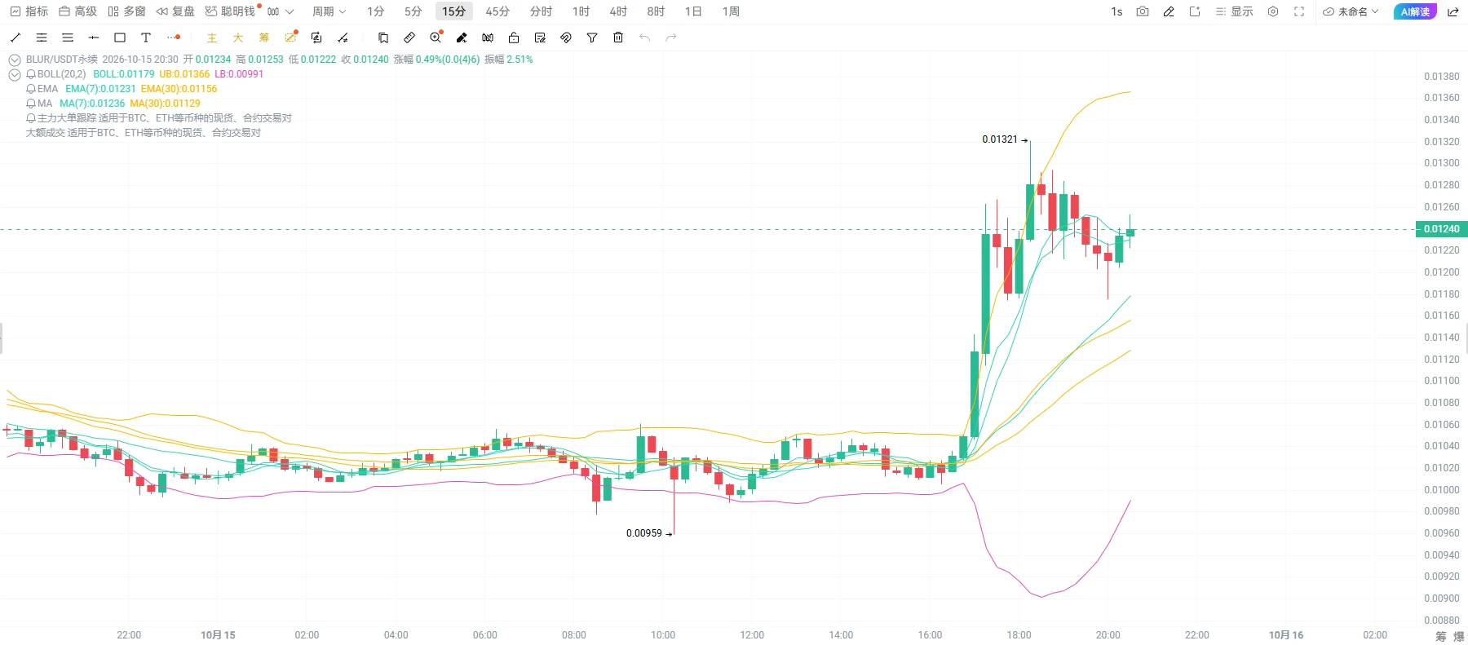Click the 显示 display options button

click(1234, 11)
